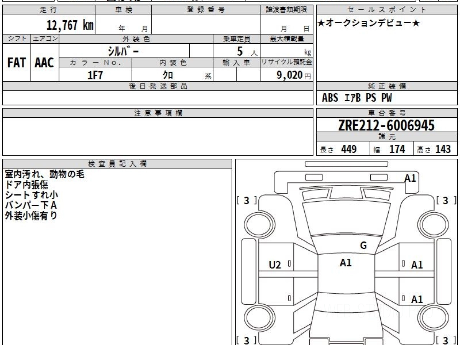The height and width of the screenshot is (345, 460).
Task: Click the 内装色 header
Action: click(172, 62)
